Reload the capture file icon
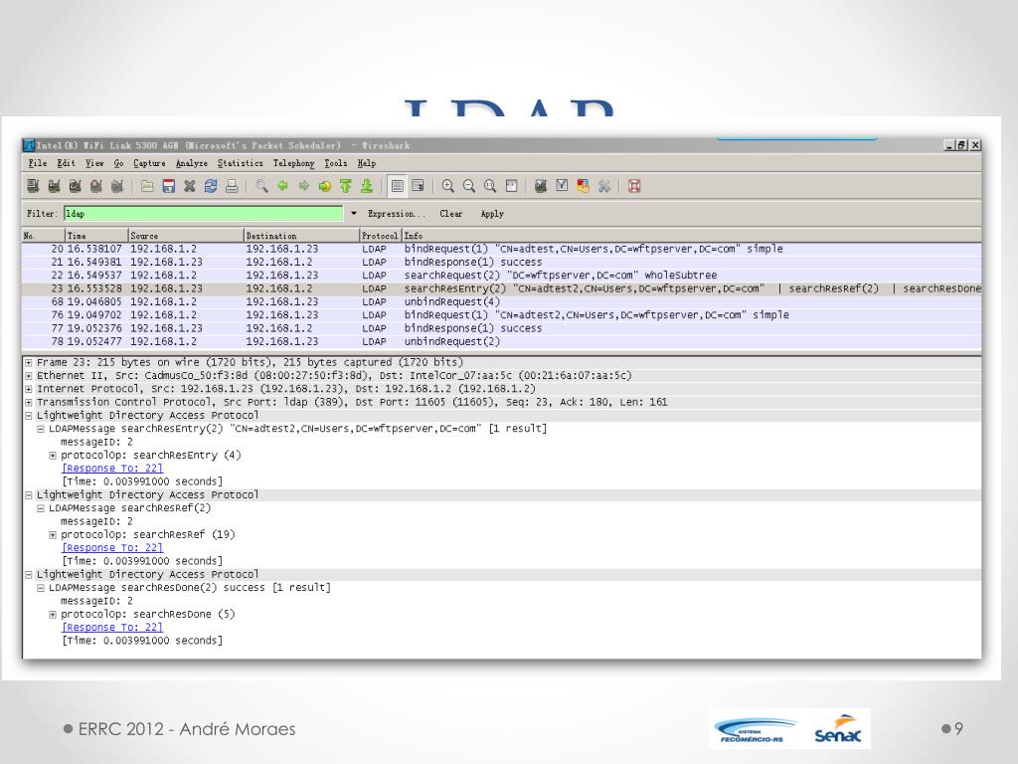 [x=211, y=186]
